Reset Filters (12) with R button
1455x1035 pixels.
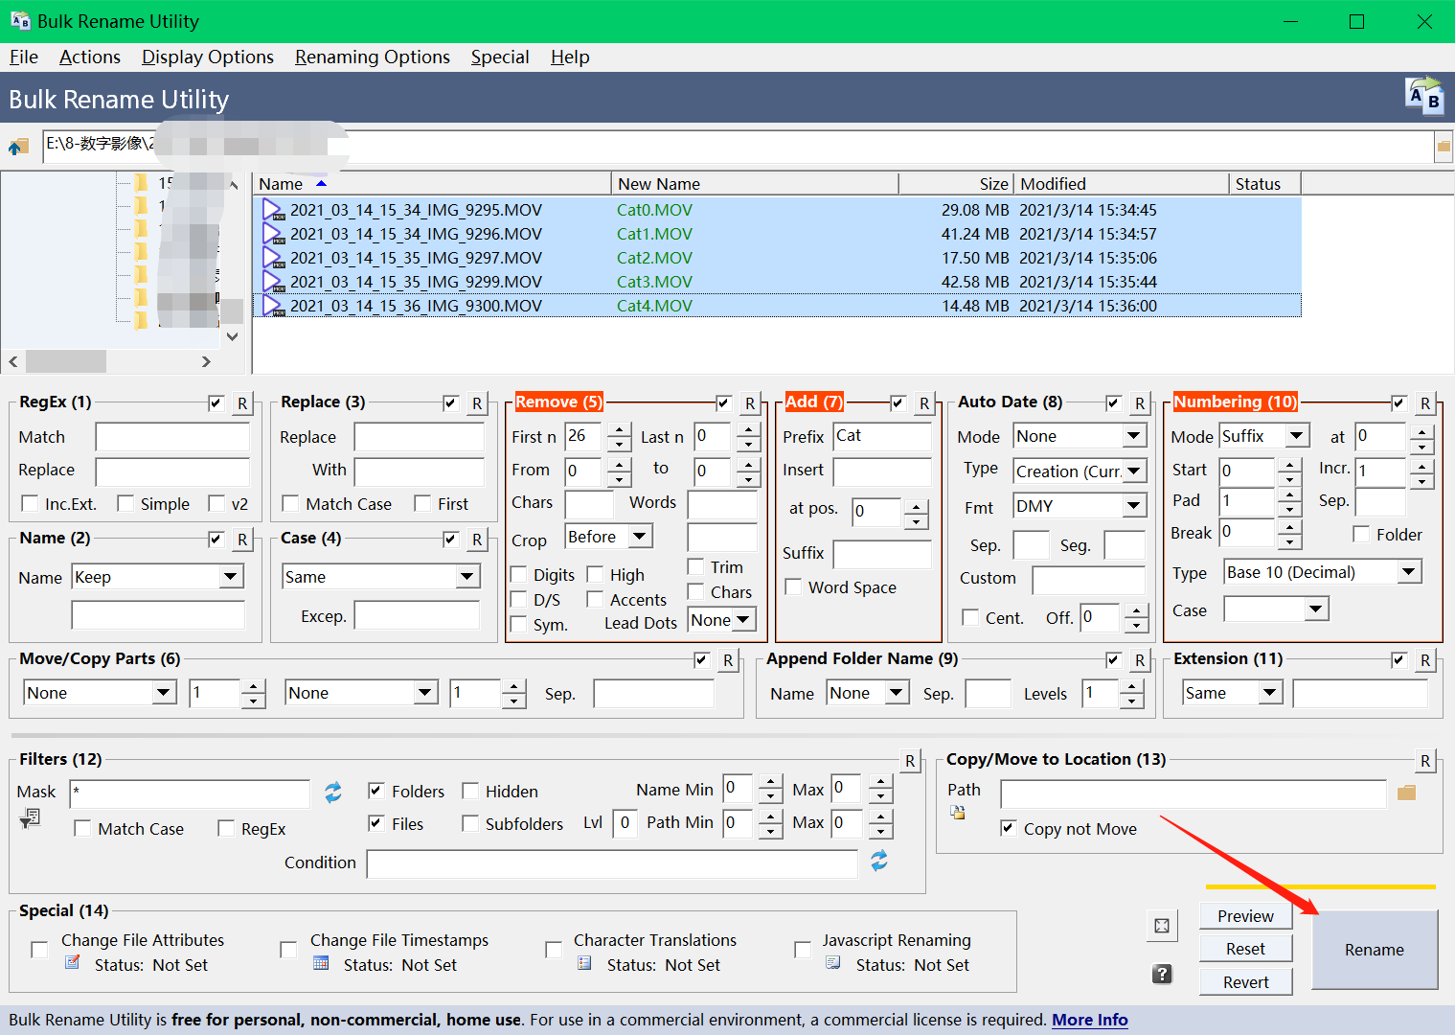(x=910, y=761)
